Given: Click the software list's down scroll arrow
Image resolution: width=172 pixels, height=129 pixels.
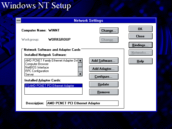Looking at the screenshot, I should click(x=80, y=74).
